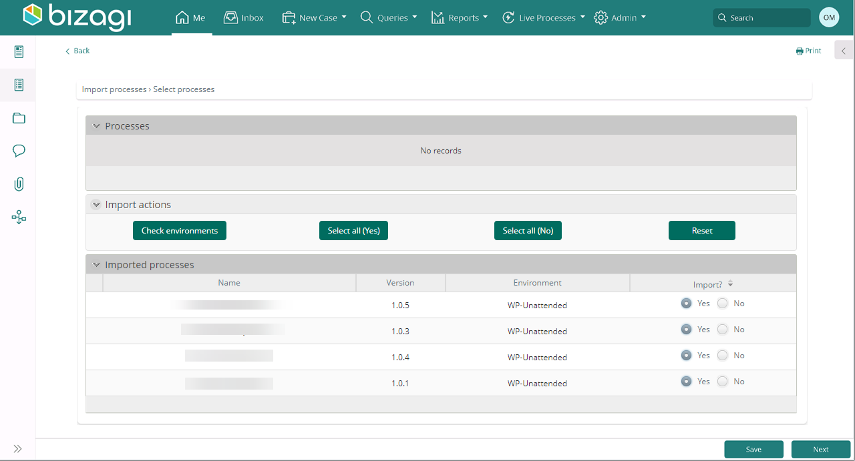Select No for the version 1.0.4 process
The image size is (855, 461).
tap(722, 356)
